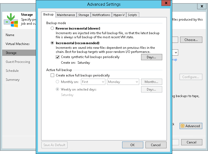208x154 pixels.
Task: Expand the partially hidden dropdown in Storage window
Action: pyautogui.click(x=175, y=53)
